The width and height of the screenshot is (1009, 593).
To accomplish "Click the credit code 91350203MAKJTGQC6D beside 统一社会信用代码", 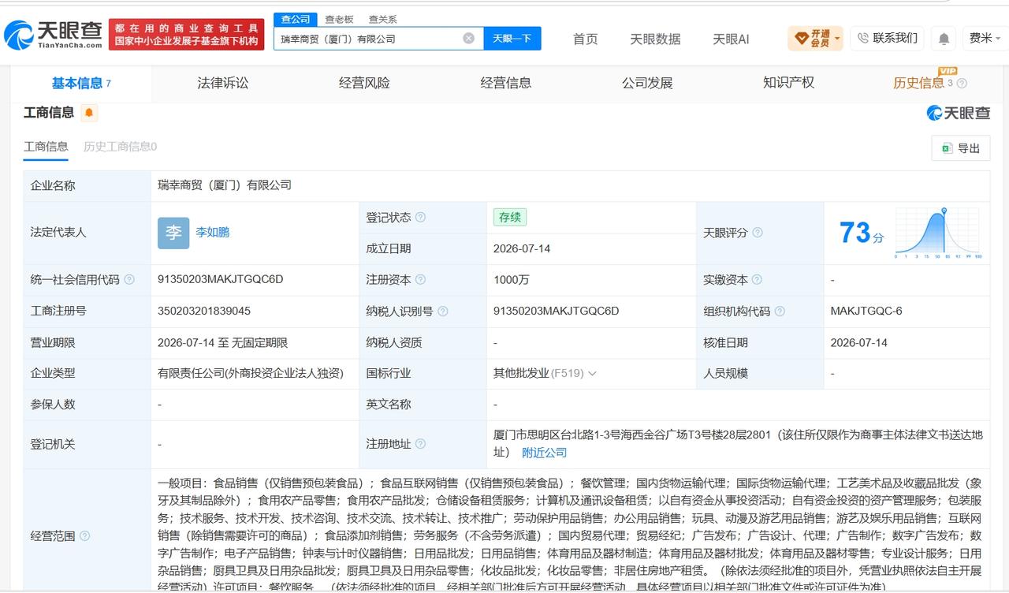I will (x=221, y=279).
